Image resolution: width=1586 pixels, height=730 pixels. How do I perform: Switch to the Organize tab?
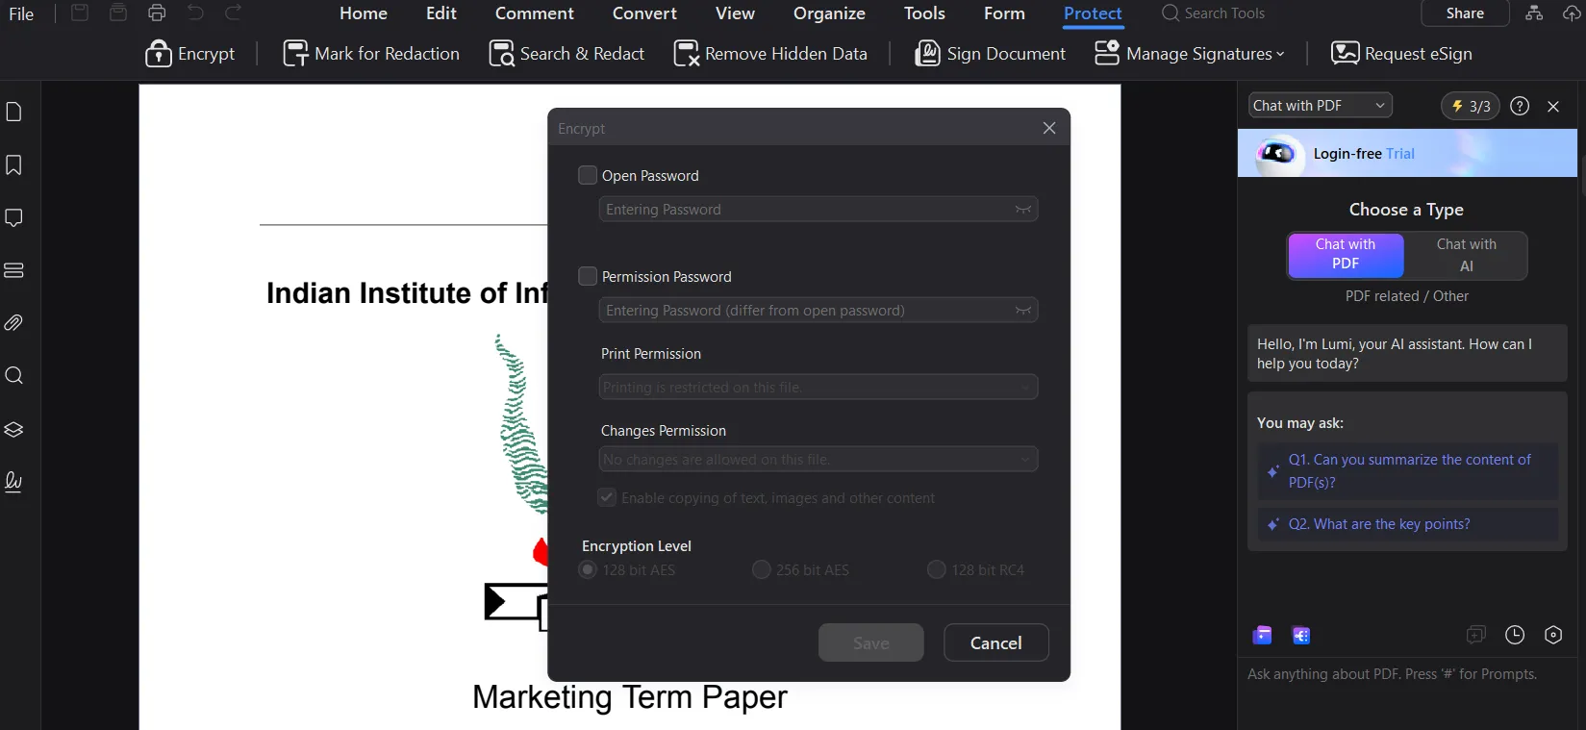pyautogui.click(x=829, y=13)
